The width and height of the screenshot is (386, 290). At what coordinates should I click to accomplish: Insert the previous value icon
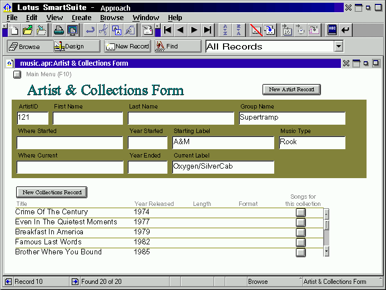click(314, 30)
